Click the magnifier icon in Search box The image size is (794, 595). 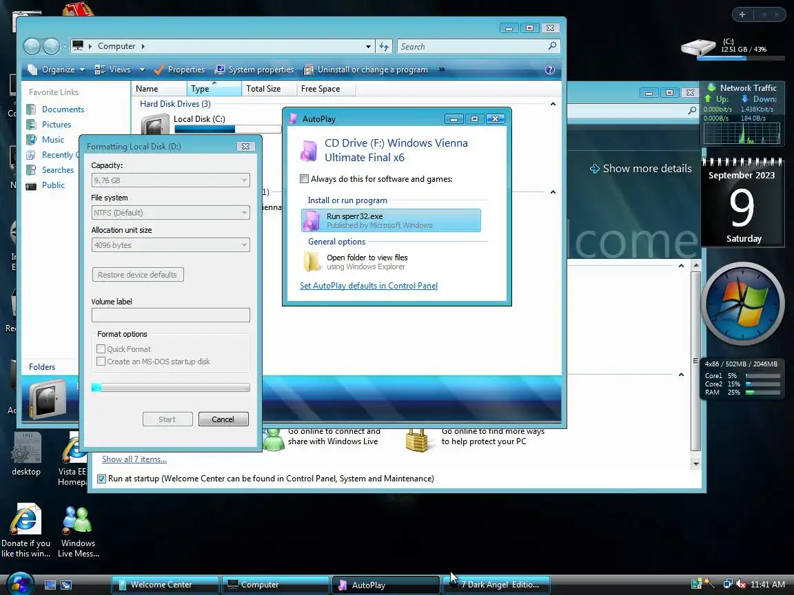point(552,46)
